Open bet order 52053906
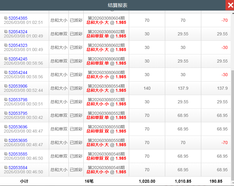 pos(18,86)
